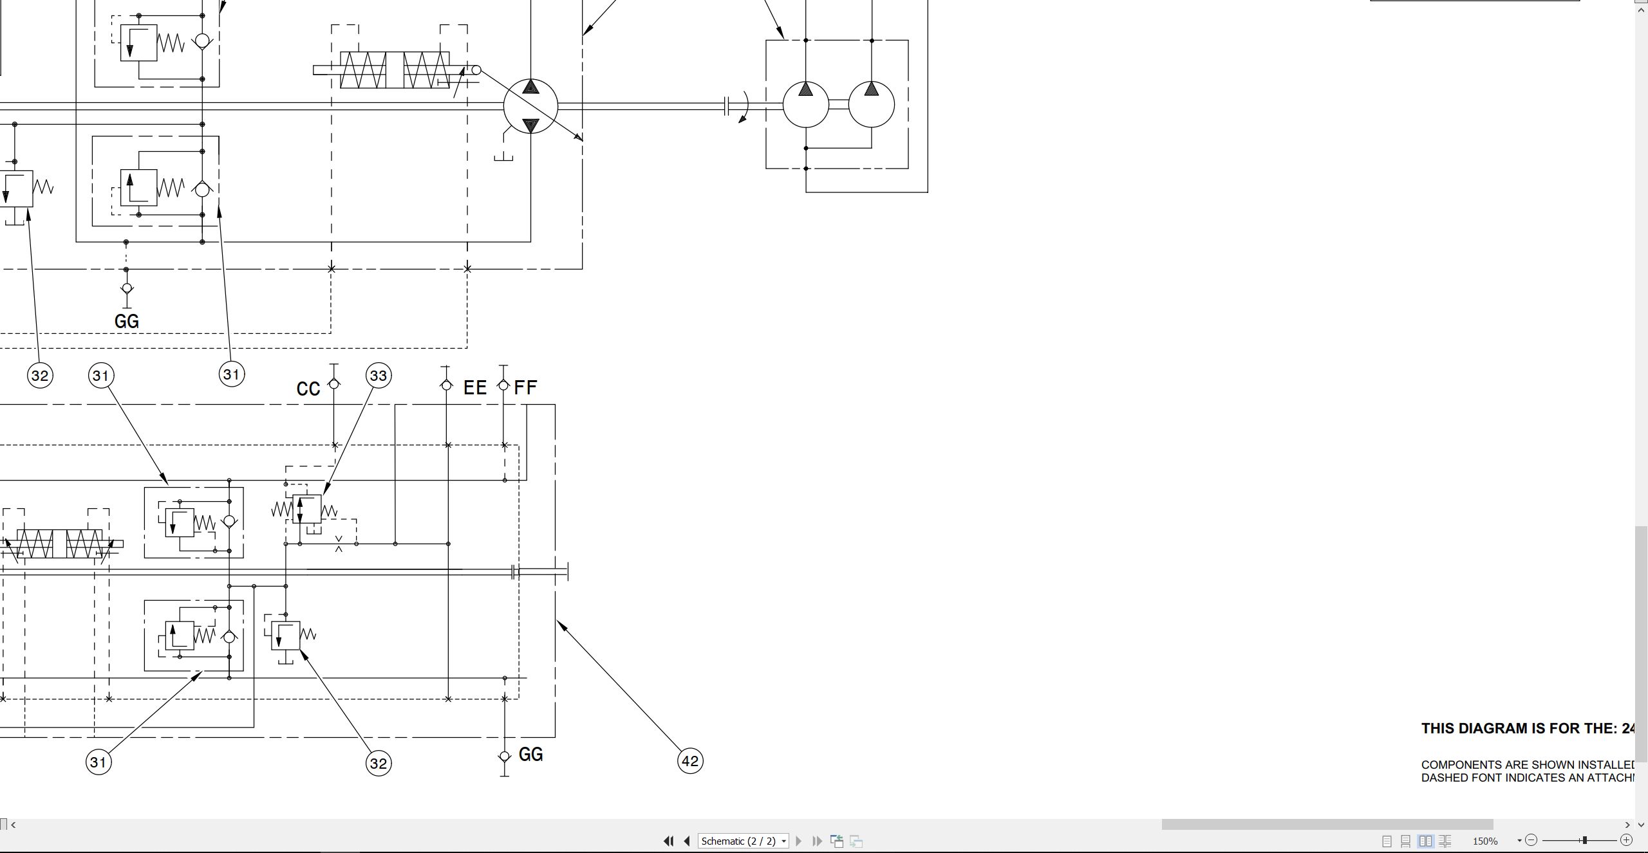Click the variable pump symbol with two triangles

pos(530,106)
